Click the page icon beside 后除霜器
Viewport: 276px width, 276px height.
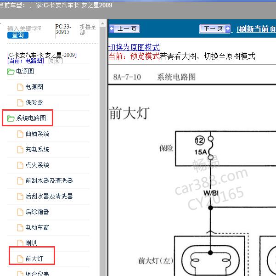tap(20, 212)
